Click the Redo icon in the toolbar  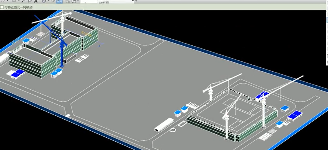[2, 1]
